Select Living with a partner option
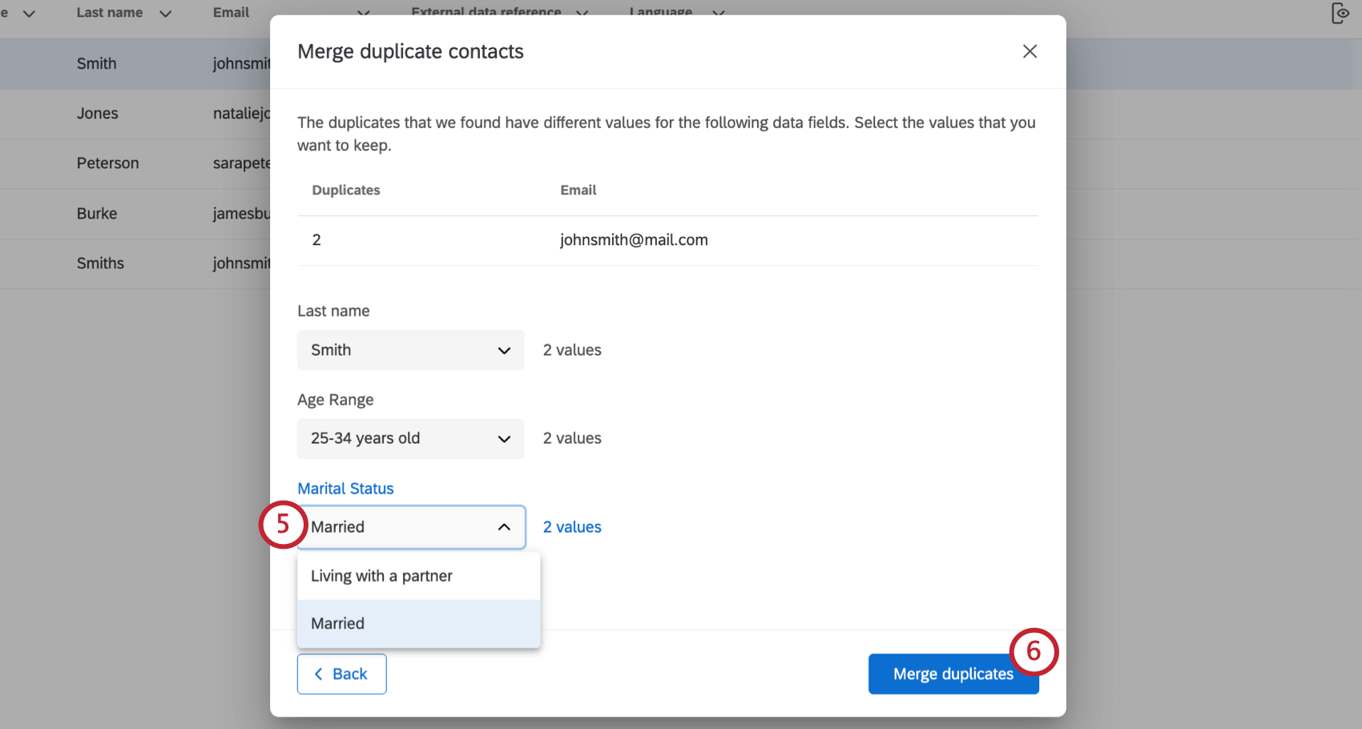The width and height of the screenshot is (1362, 729). [x=381, y=575]
